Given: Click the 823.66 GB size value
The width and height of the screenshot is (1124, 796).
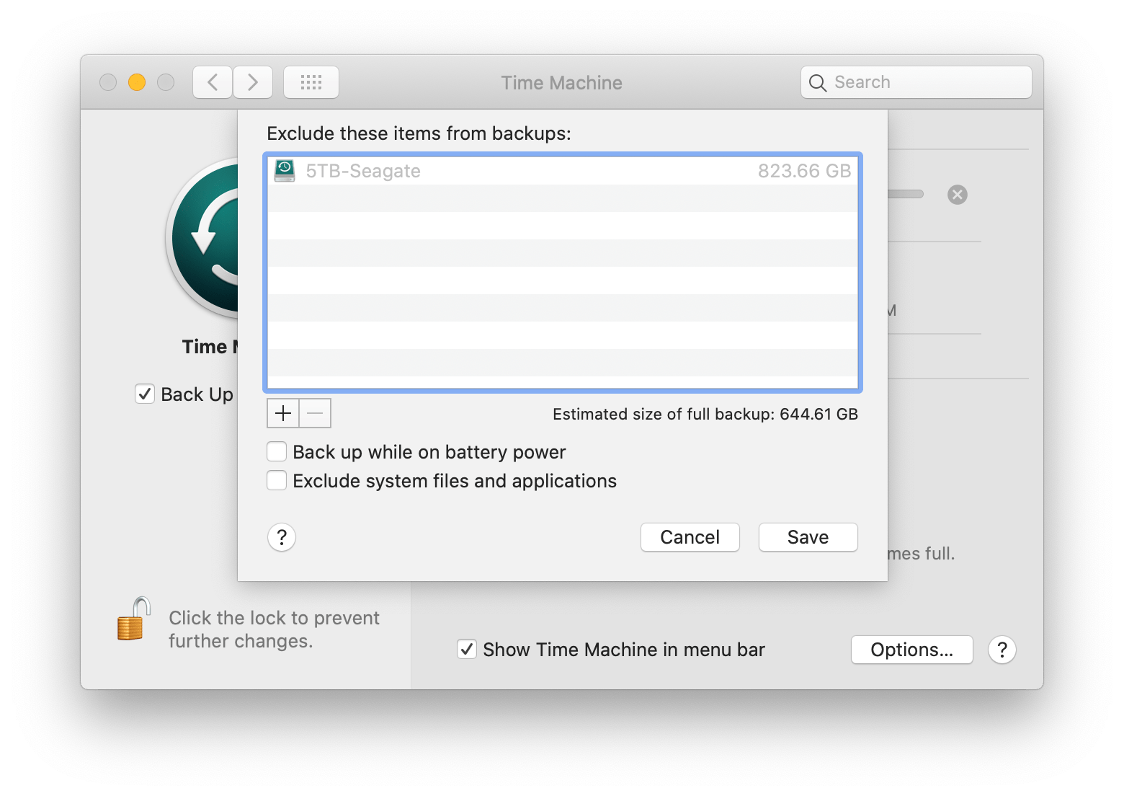Looking at the screenshot, I should [x=804, y=171].
